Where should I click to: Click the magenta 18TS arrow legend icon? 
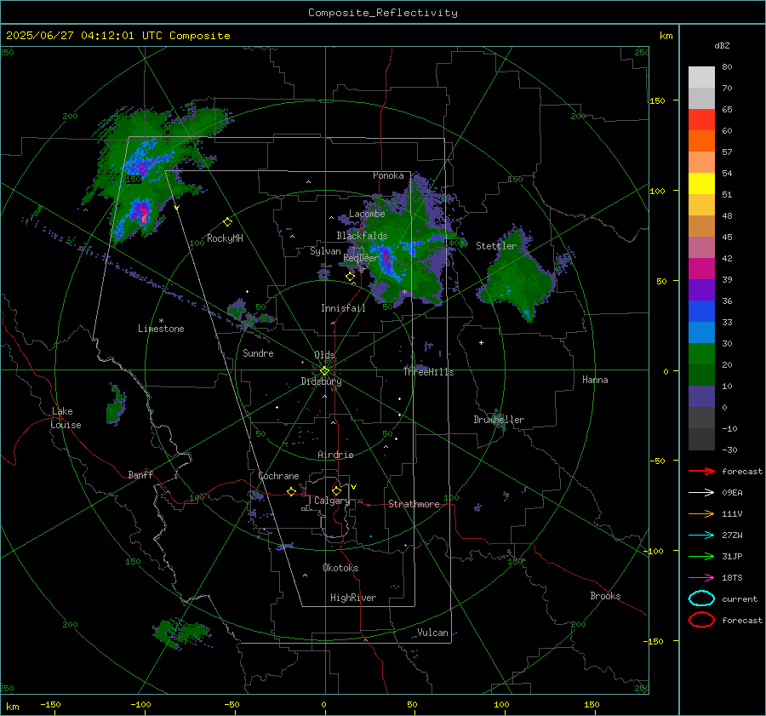701,578
